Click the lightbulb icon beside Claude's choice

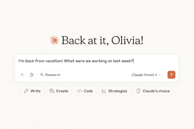[138, 91]
